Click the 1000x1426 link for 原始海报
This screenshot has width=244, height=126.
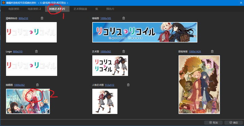click(195, 52)
